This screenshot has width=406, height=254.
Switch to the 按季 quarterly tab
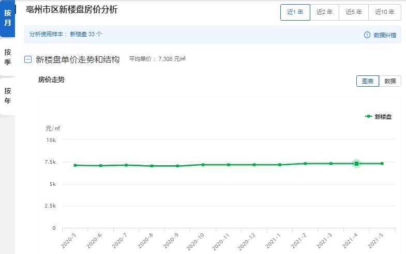[x=8, y=57]
